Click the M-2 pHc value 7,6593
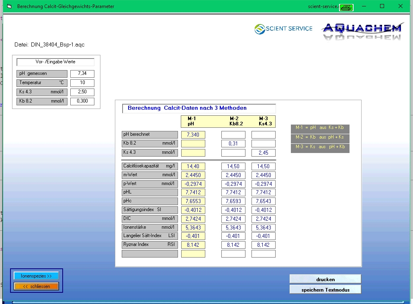The image size is (413, 304). coord(233,201)
